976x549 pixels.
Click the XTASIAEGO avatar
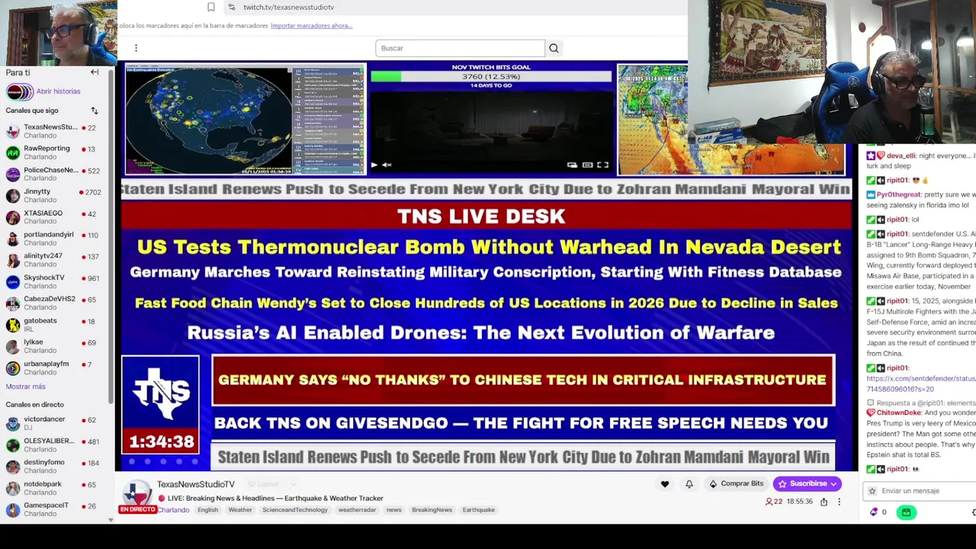click(x=13, y=217)
